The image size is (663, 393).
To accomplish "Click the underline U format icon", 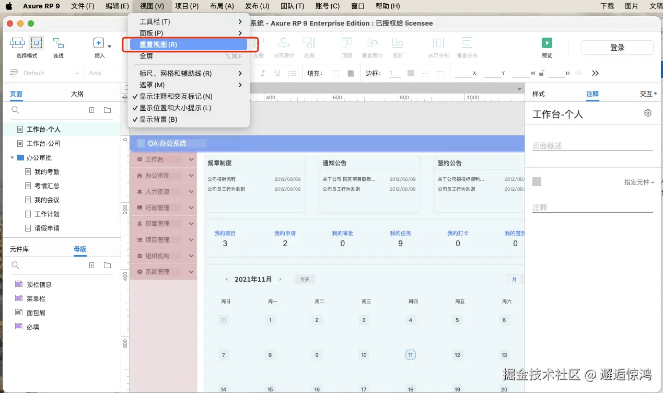I will coord(277,73).
